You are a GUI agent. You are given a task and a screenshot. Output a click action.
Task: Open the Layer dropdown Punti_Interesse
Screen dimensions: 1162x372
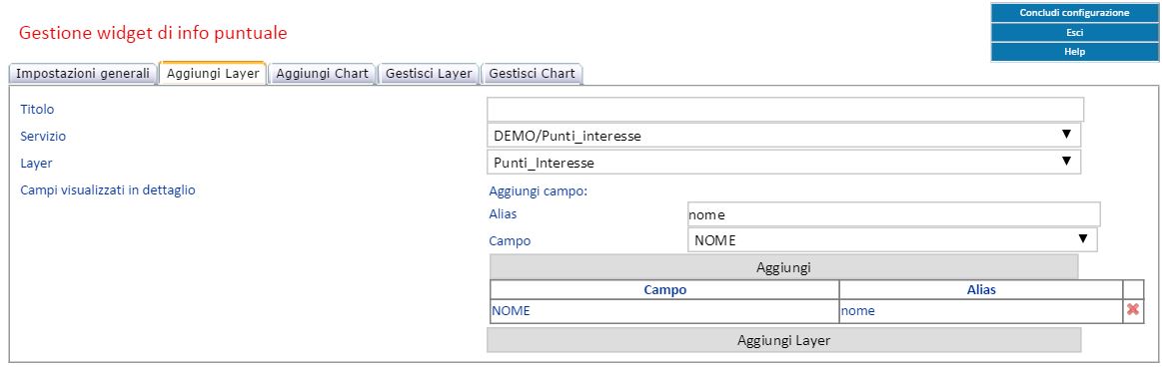[x=783, y=162]
